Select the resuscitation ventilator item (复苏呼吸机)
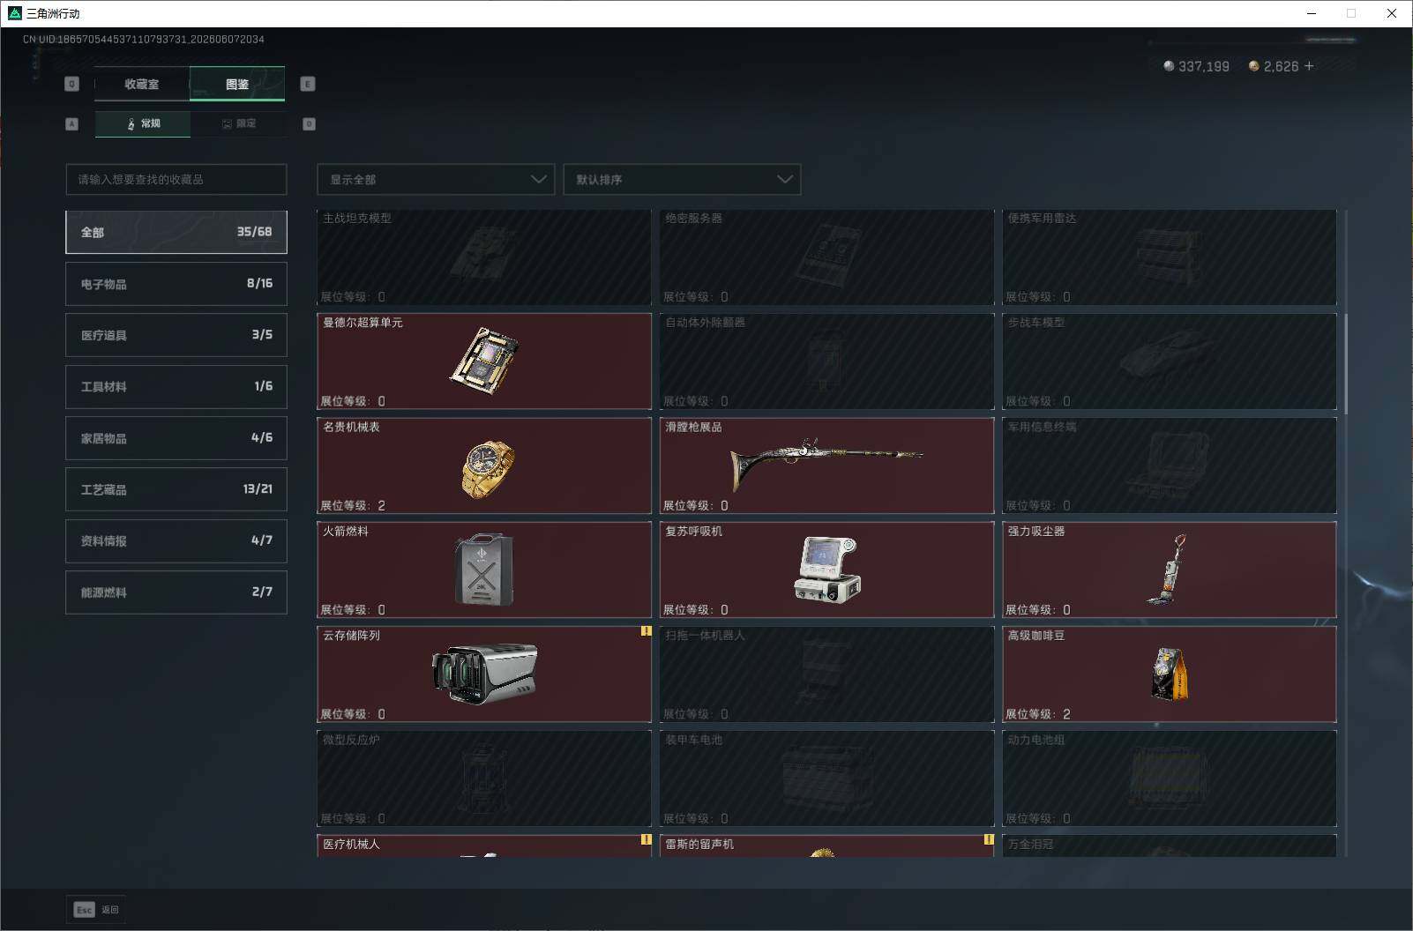 pyautogui.click(x=827, y=570)
